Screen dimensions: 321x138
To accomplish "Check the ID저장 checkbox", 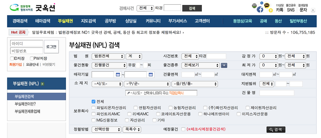I will (x=12, y=58).
